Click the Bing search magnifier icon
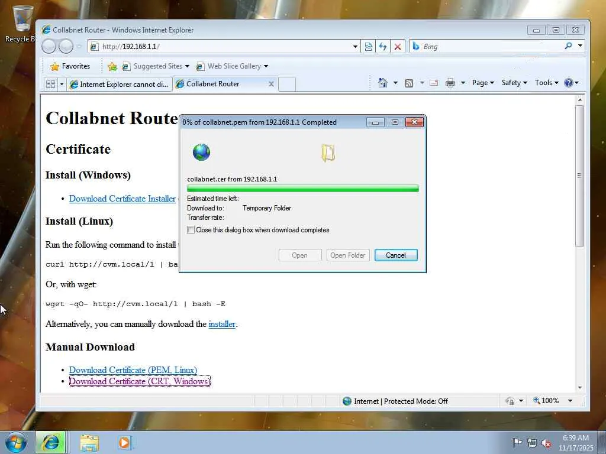The width and height of the screenshot is (606, 454). click(568, 46)
